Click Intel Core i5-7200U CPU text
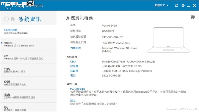This screenshot has height=112, width=199. 129,62
